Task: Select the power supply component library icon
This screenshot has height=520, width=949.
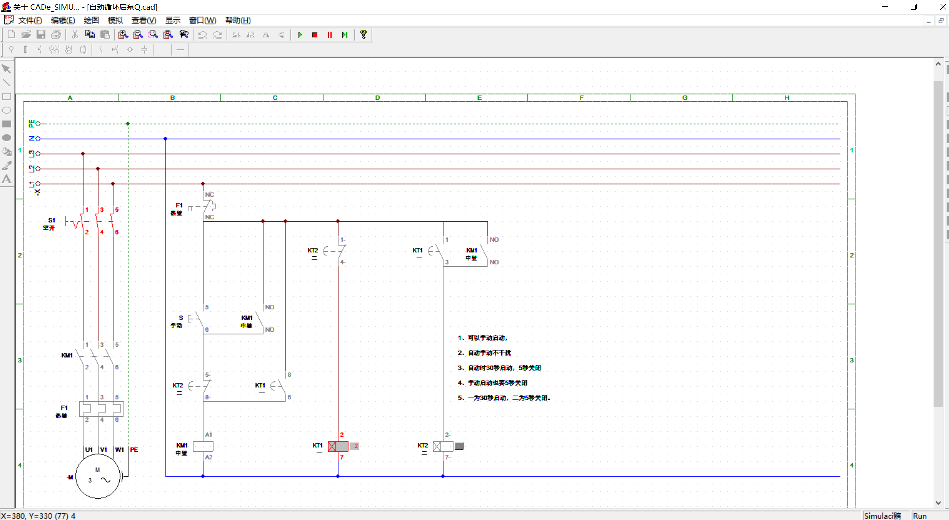Action: click(11, 49)
